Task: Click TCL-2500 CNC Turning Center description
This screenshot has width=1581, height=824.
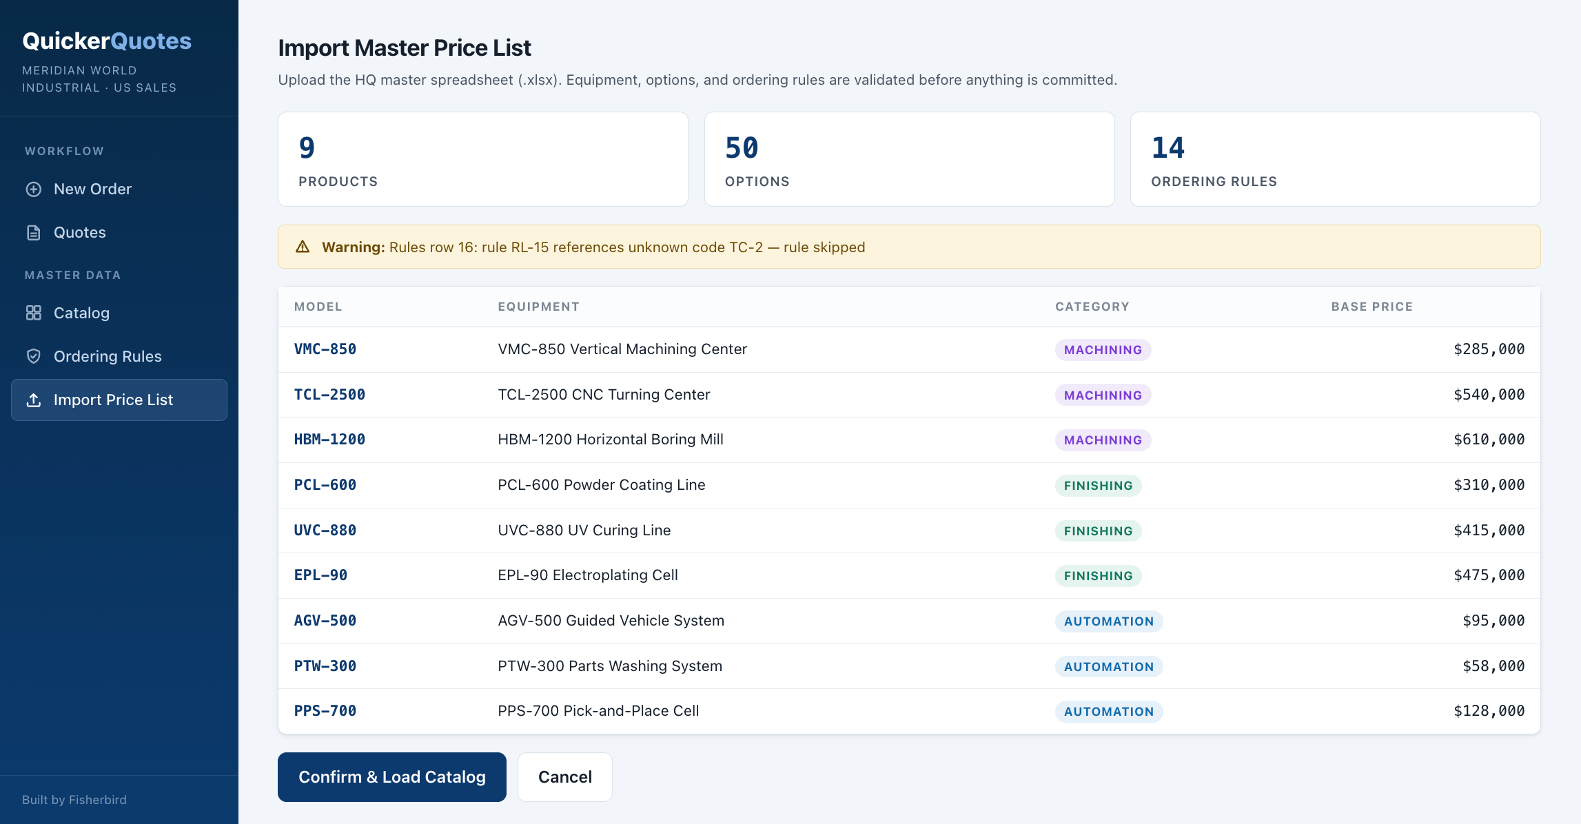Action: click(x=604, y=395)
